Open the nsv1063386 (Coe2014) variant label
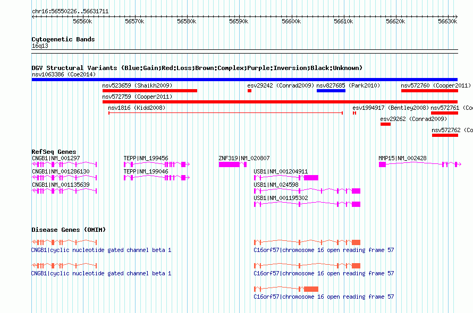The width and height of the screenshot is (473, 313). click(64, 74)
